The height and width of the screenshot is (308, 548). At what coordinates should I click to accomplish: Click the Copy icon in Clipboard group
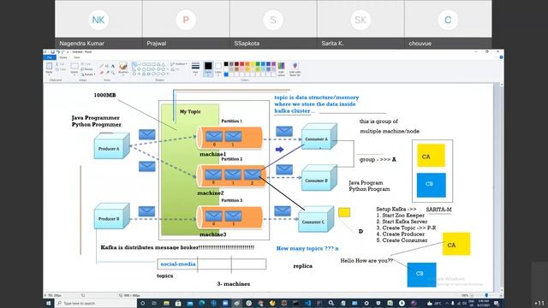pyautogui.click(x=57, y=69)
